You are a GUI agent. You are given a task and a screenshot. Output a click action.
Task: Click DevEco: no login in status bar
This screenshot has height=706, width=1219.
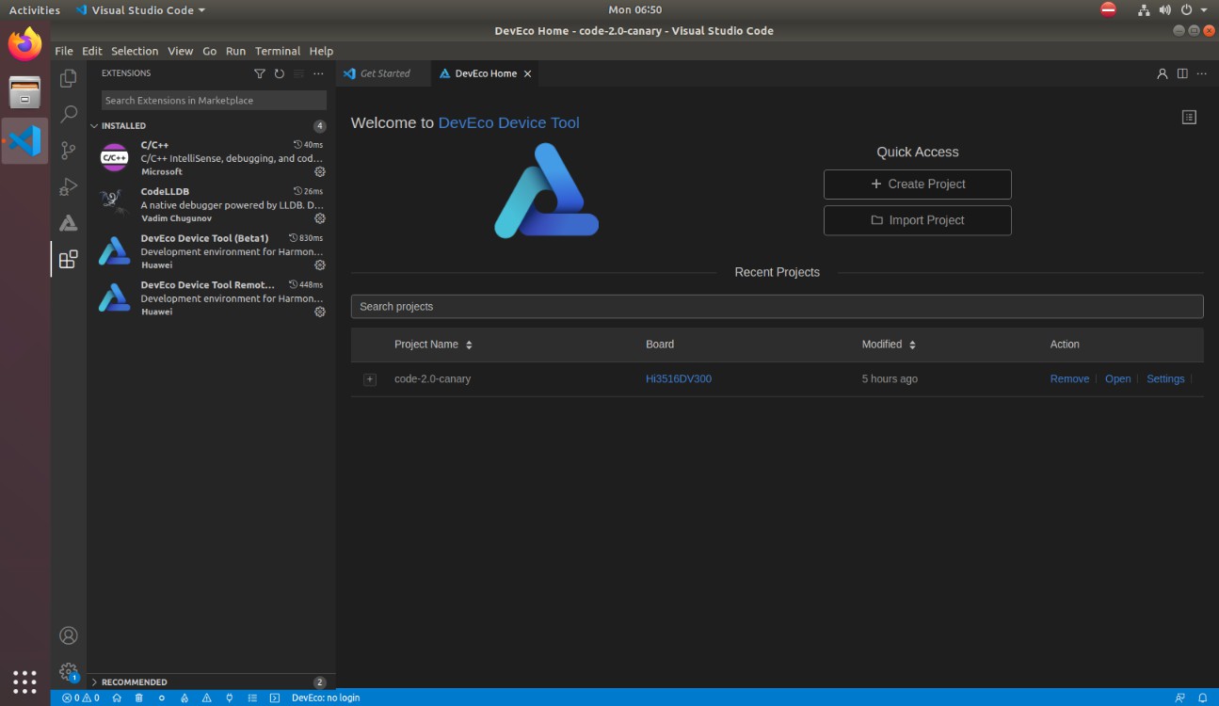click(326, 698)
